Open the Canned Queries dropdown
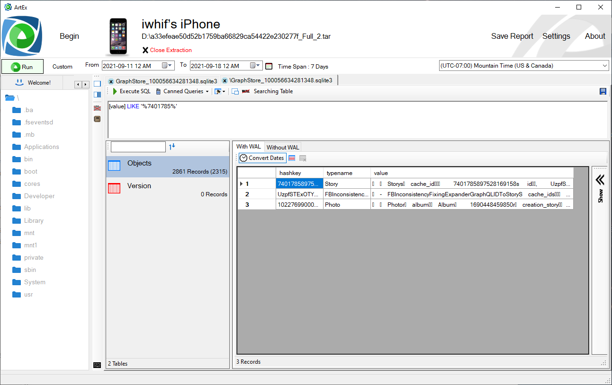The width and height of the screenshot is (612, 385). click(182, 91)
